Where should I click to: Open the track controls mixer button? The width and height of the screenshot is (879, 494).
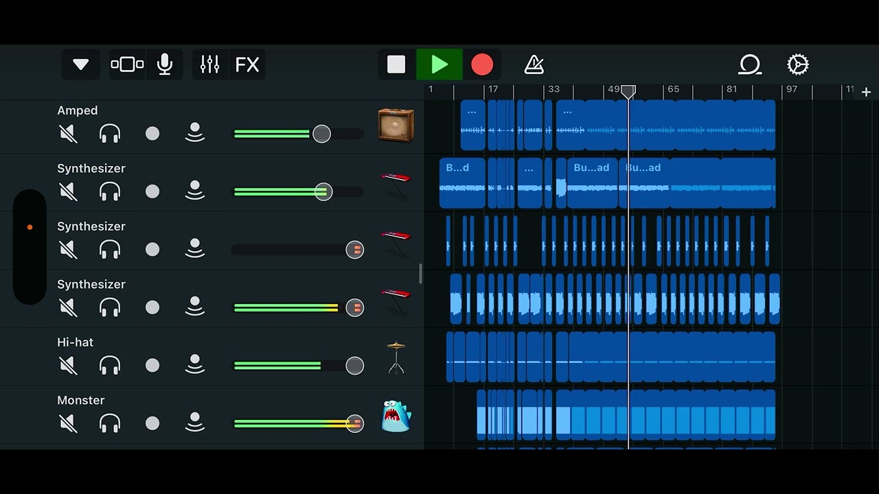pos(209,64)
